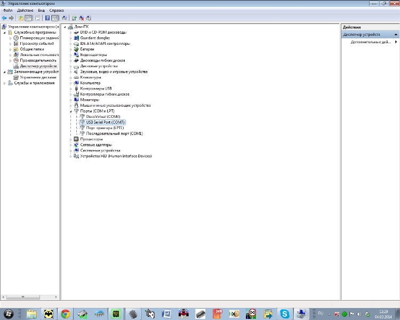Select USB Serial Port (COM7) device
Screen dimensions: 400x320
pyautogui.click(x=101, y=122)
